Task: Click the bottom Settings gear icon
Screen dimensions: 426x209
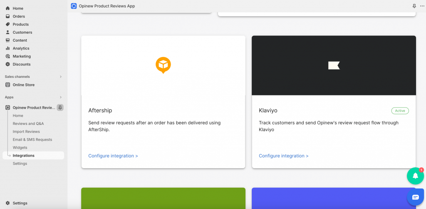Action: [x=7, y=203]
